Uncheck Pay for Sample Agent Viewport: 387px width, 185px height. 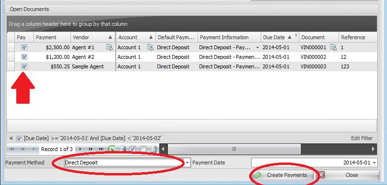[24, 66]
